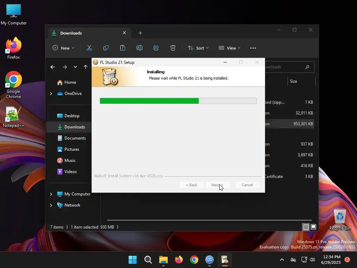Expand the My Computer tree node

51,194
